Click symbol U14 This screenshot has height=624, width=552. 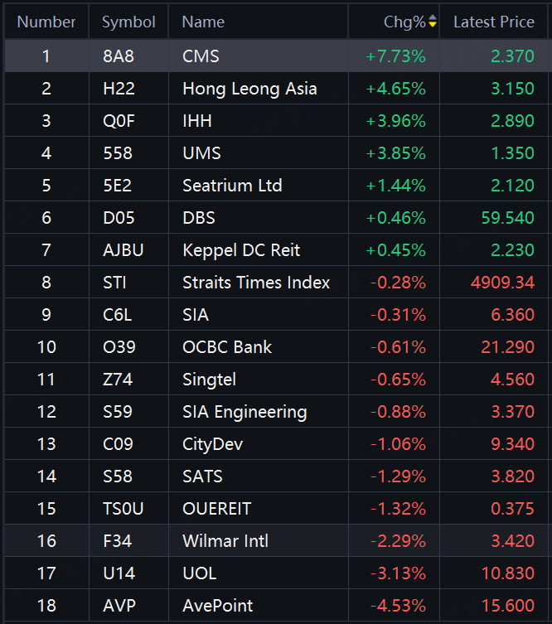tap(119, 573)
